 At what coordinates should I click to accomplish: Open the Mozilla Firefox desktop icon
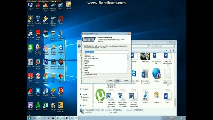point(38,64)
